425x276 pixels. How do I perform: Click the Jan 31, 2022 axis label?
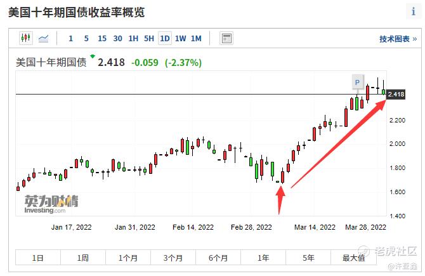[x=135, y=227]
